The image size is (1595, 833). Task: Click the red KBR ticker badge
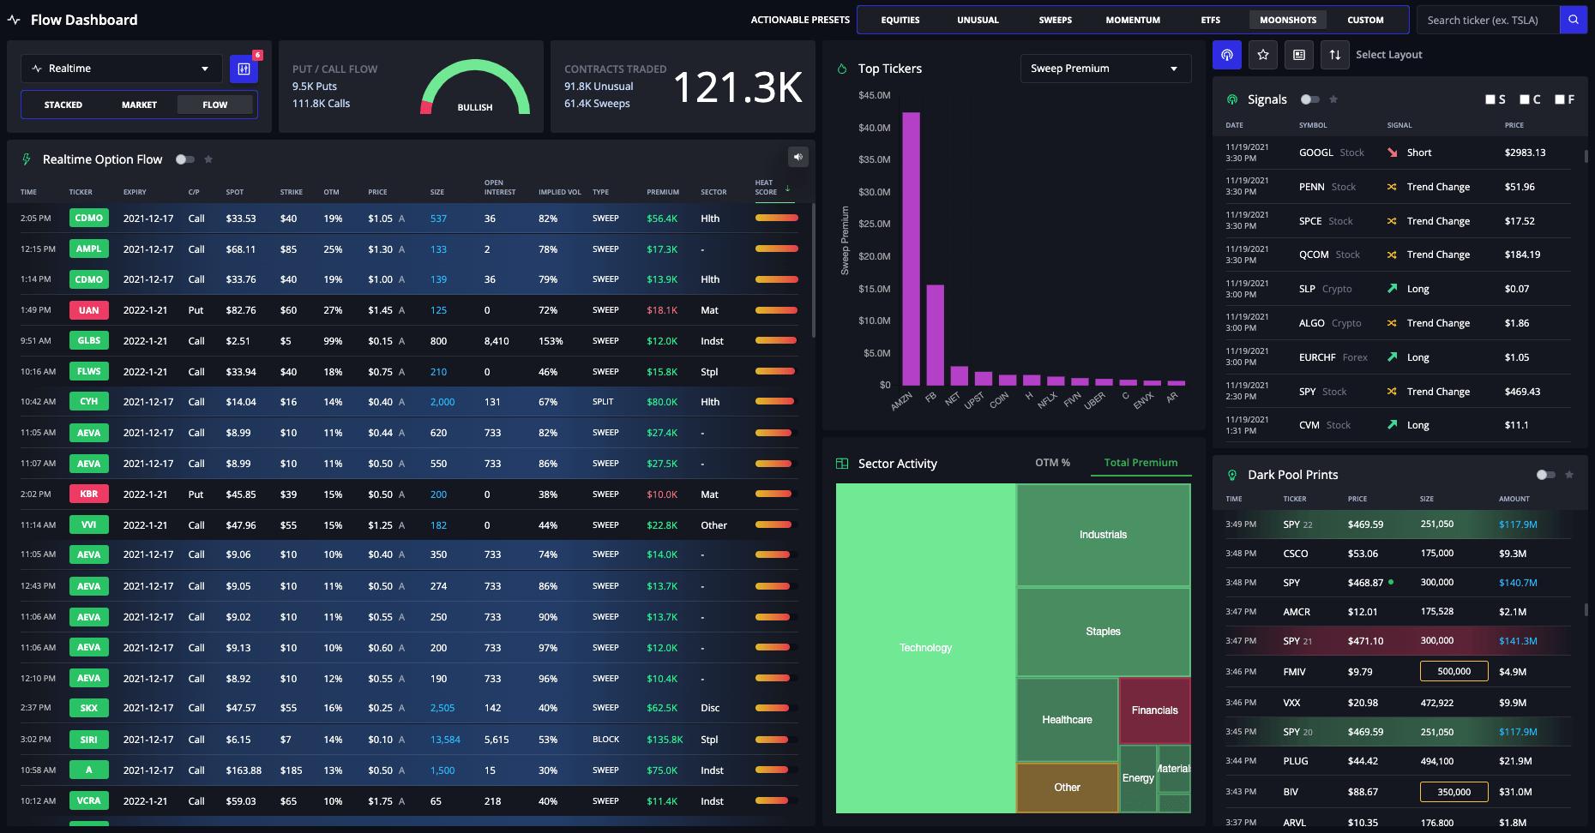pyautogui.click(x=89, y=494)
